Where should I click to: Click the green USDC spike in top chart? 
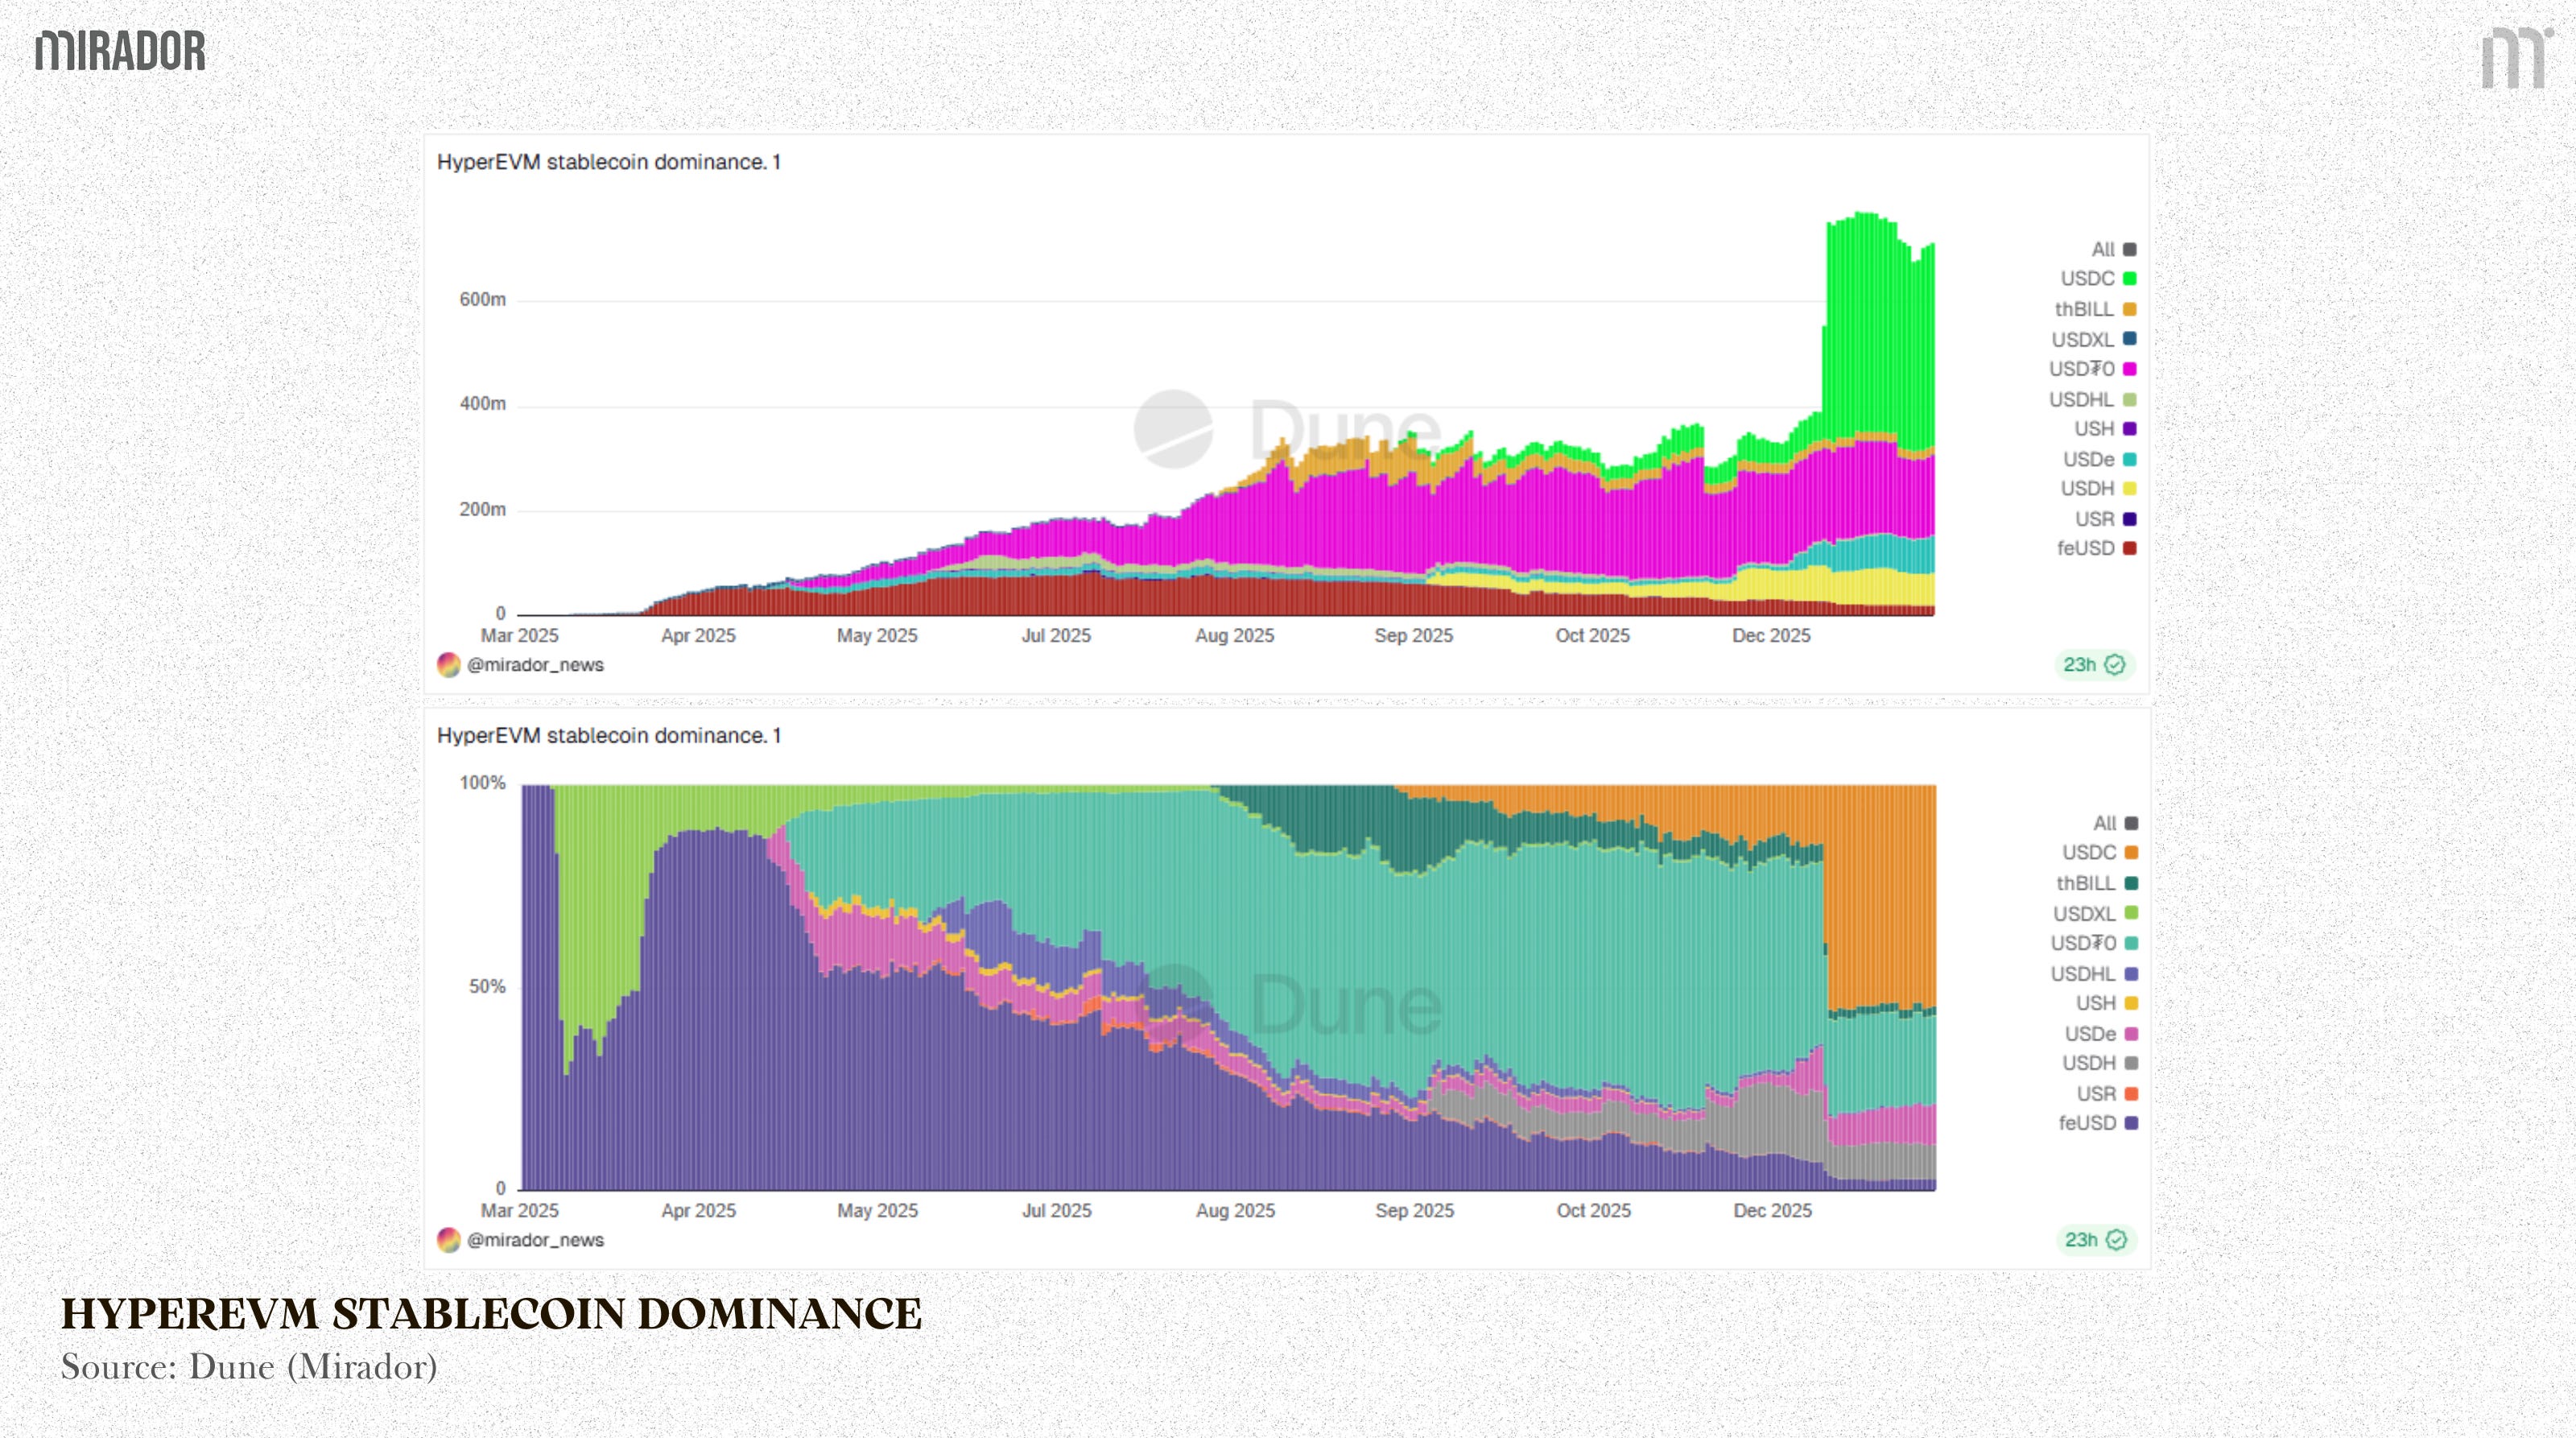[1878, 330]
